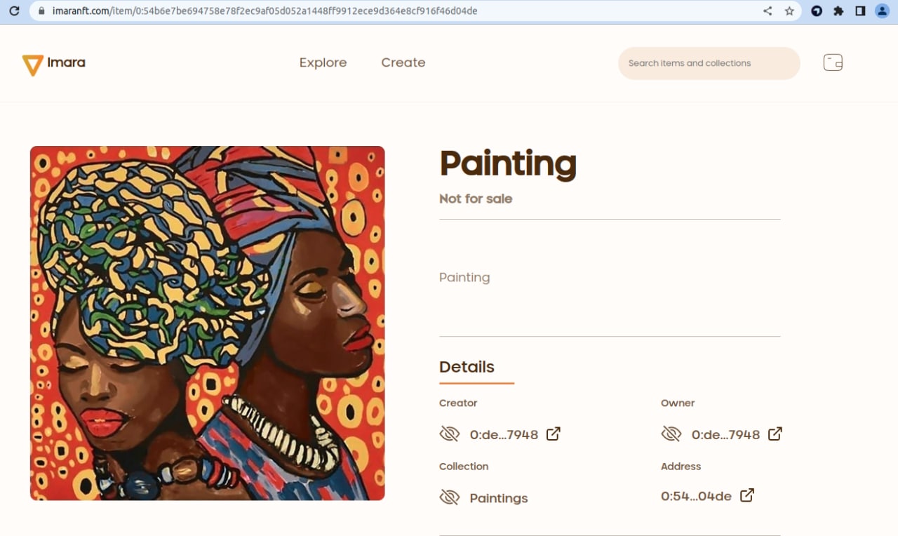Viewport: 898px width, 536px height.
Task: Toggle Owner hidden-eye icon
Action: pos(671,434)
